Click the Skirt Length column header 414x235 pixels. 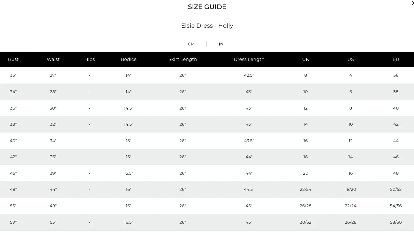point(183,59)
